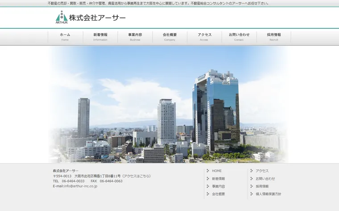Open the footer アクセス link
Viewport: 339px width, 211px height.
pos(262,171)
